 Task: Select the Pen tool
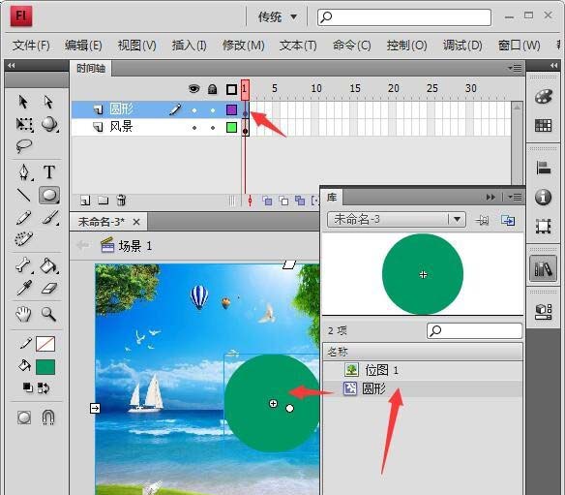[24, 172]
